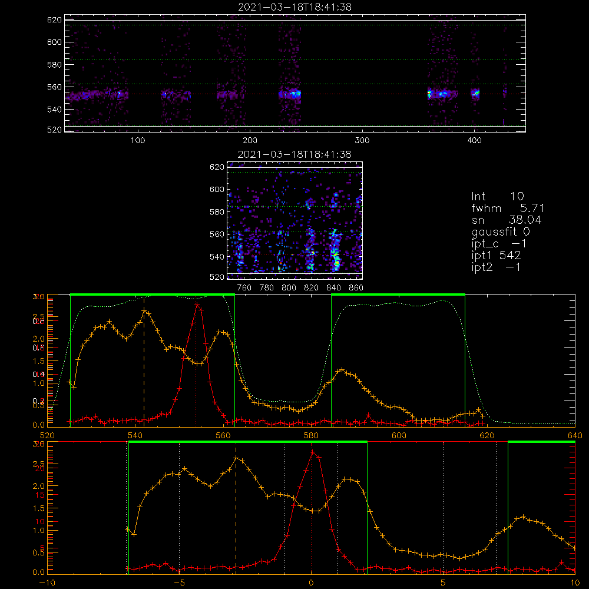Viewport: 589px width, 589px height.
Task: Click the top spectrogram title 2021-03-18T18:41:38
Action: (x=295, y=7)
